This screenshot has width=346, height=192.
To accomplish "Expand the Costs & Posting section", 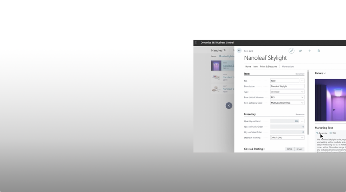I will pos(254,149).
